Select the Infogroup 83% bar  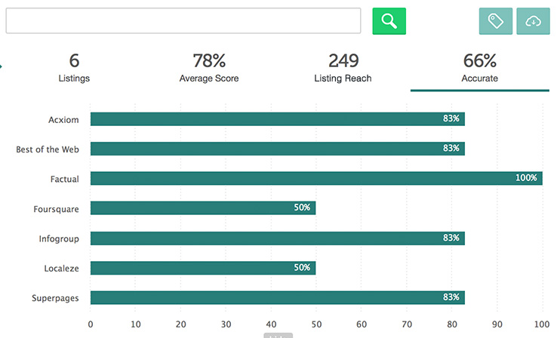[x=277, y=238]
